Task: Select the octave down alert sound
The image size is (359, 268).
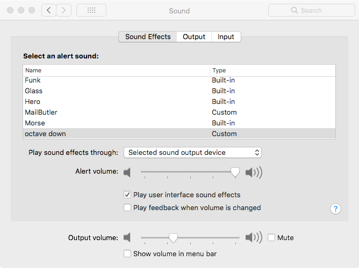Action: tap(180, 133)
